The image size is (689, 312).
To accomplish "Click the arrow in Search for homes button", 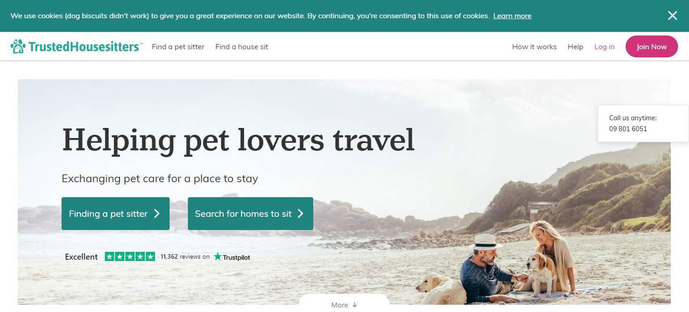I will tap(300, 214).
